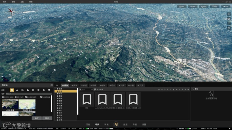Click the compass in the viewport corner
232x130 pixels.
point(12,12)
